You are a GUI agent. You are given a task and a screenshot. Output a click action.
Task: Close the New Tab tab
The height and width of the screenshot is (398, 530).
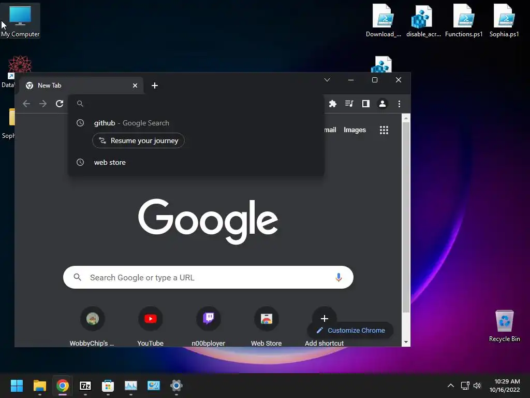coord(135,86)
